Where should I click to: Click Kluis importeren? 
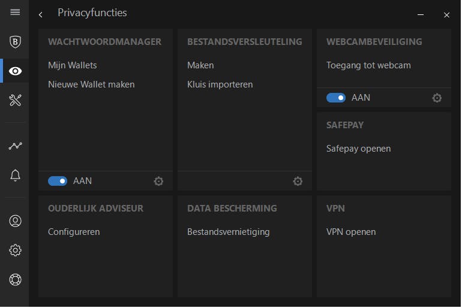coord(220,84)
